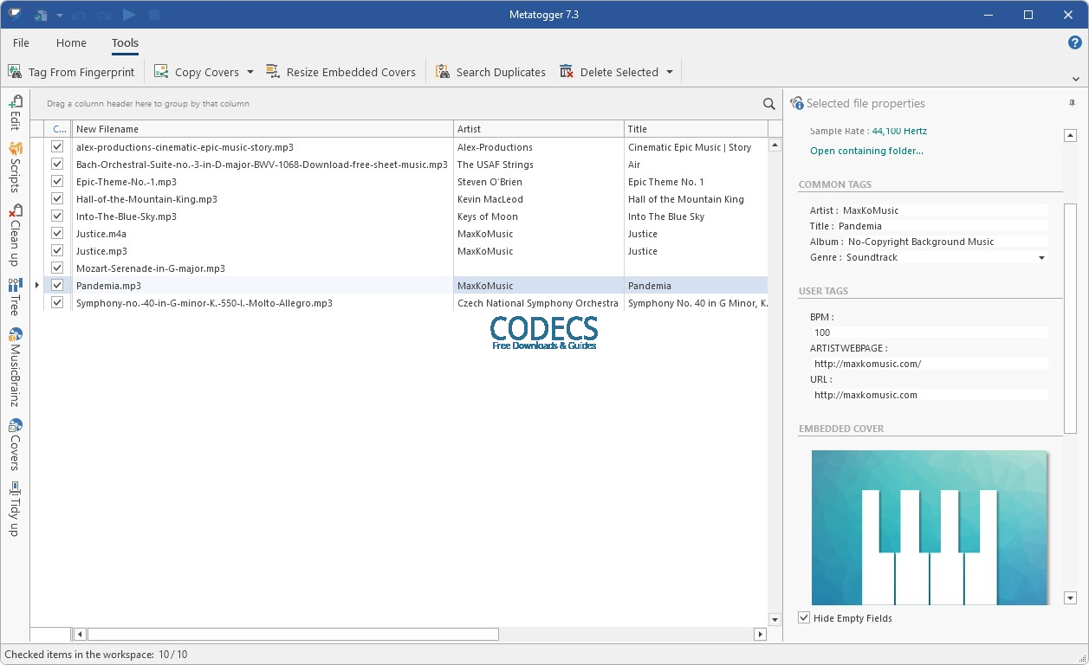This screenshot has height=665, width=1089.
Task: Click the save-all icon in quick access bar
Action: click(x=40, y=15)
